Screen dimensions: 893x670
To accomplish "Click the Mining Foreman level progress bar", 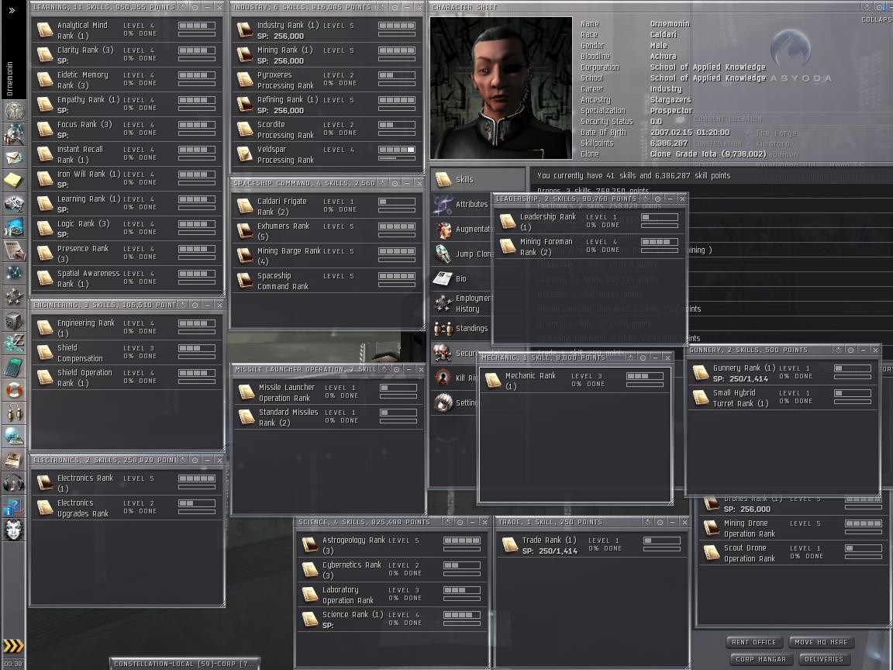I will coord(660,242).
